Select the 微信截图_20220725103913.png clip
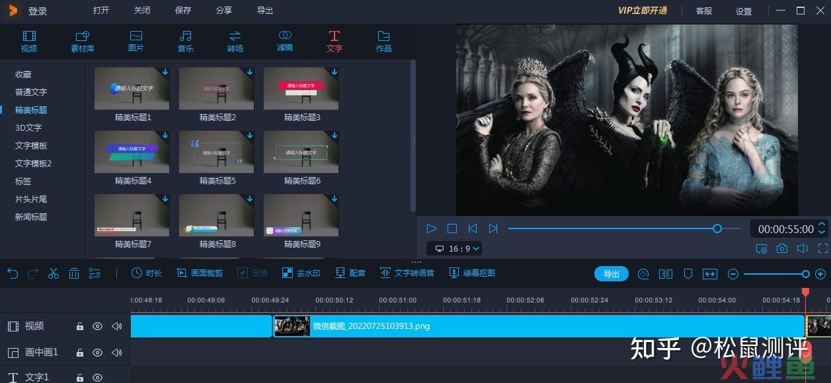Image resolution: width=831 pixels, height=383 pixels. [x=539, y=326]
